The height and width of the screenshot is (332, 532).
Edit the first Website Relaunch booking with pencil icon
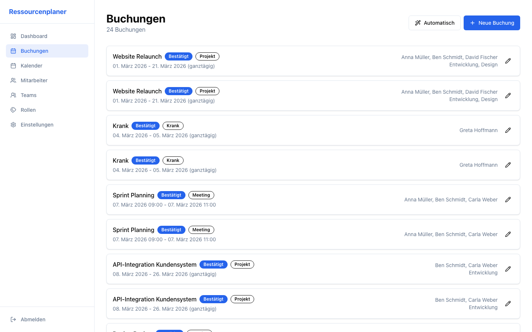508,60
